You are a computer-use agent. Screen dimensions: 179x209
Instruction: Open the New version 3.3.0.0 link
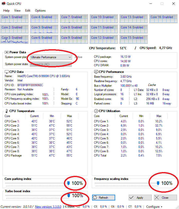(x=48, y=206)
